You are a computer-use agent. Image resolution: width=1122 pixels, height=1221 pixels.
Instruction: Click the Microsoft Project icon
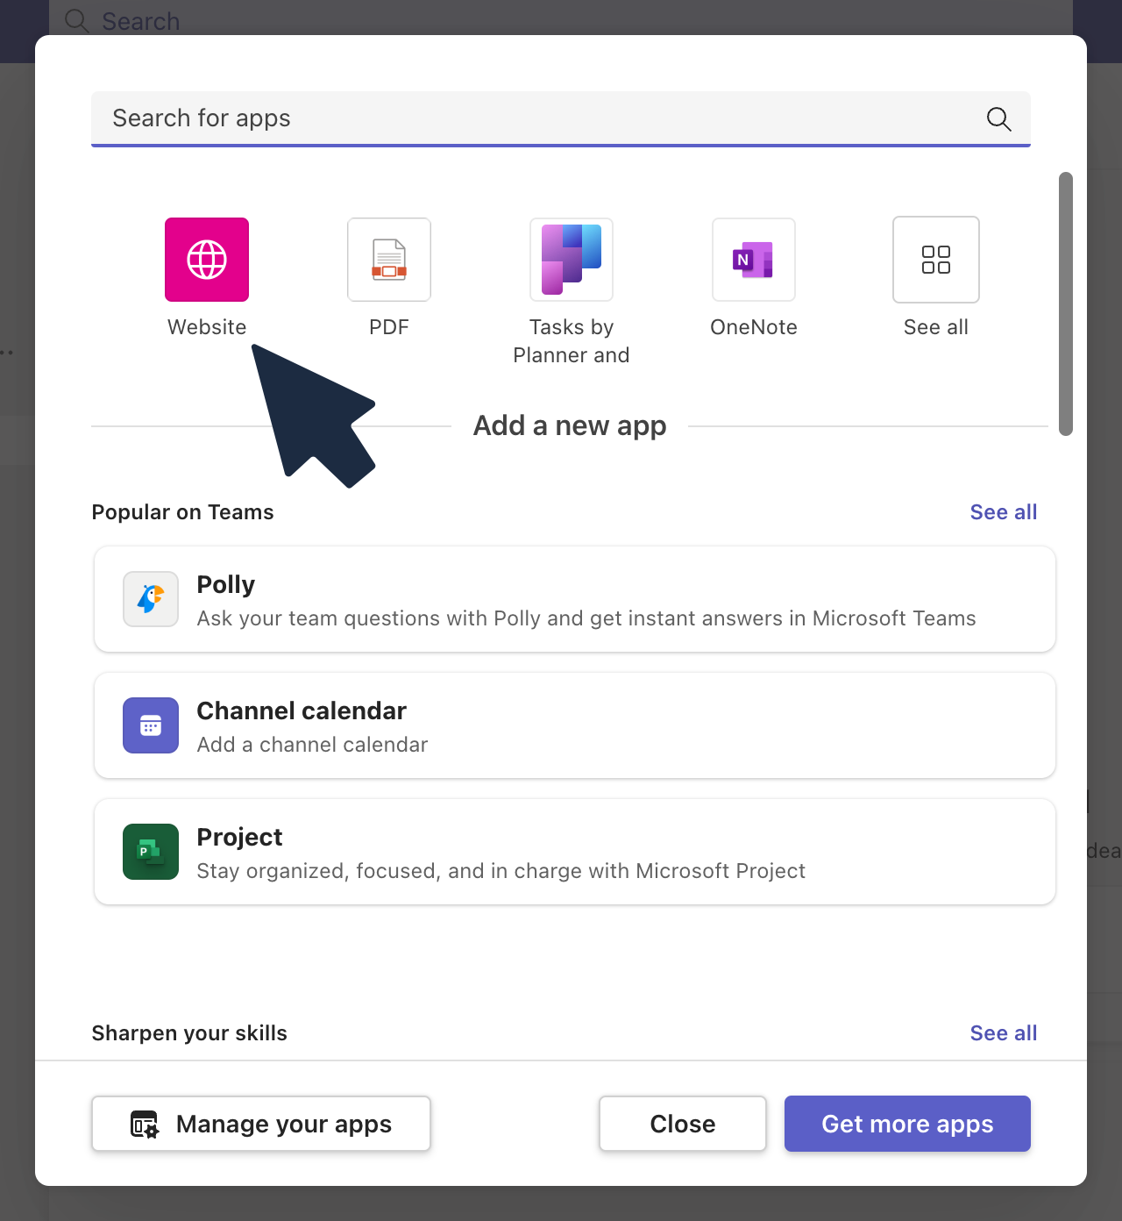[x=151, y=852]
